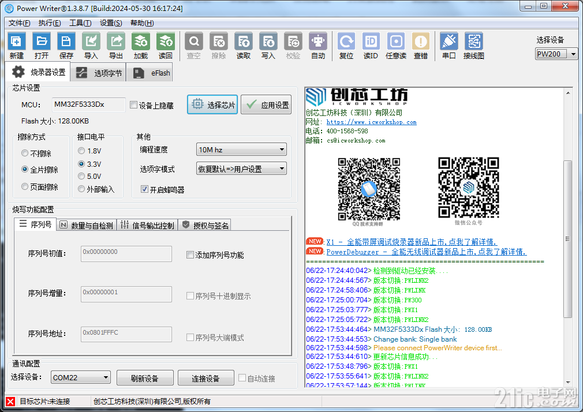Screen dimensions: 583x412
Task: Open the COM22 device dropdown
Action: 81,377
